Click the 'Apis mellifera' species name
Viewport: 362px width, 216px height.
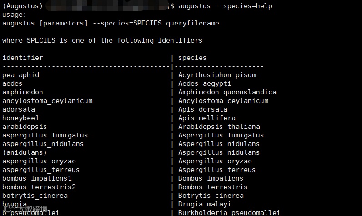coord(207,118)
